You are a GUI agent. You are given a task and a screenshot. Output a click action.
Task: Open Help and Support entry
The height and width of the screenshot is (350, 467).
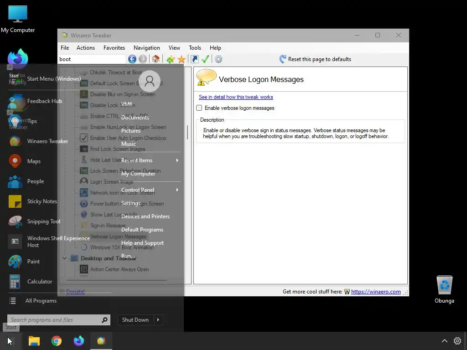pyautogui.click(x=142, y=243)
